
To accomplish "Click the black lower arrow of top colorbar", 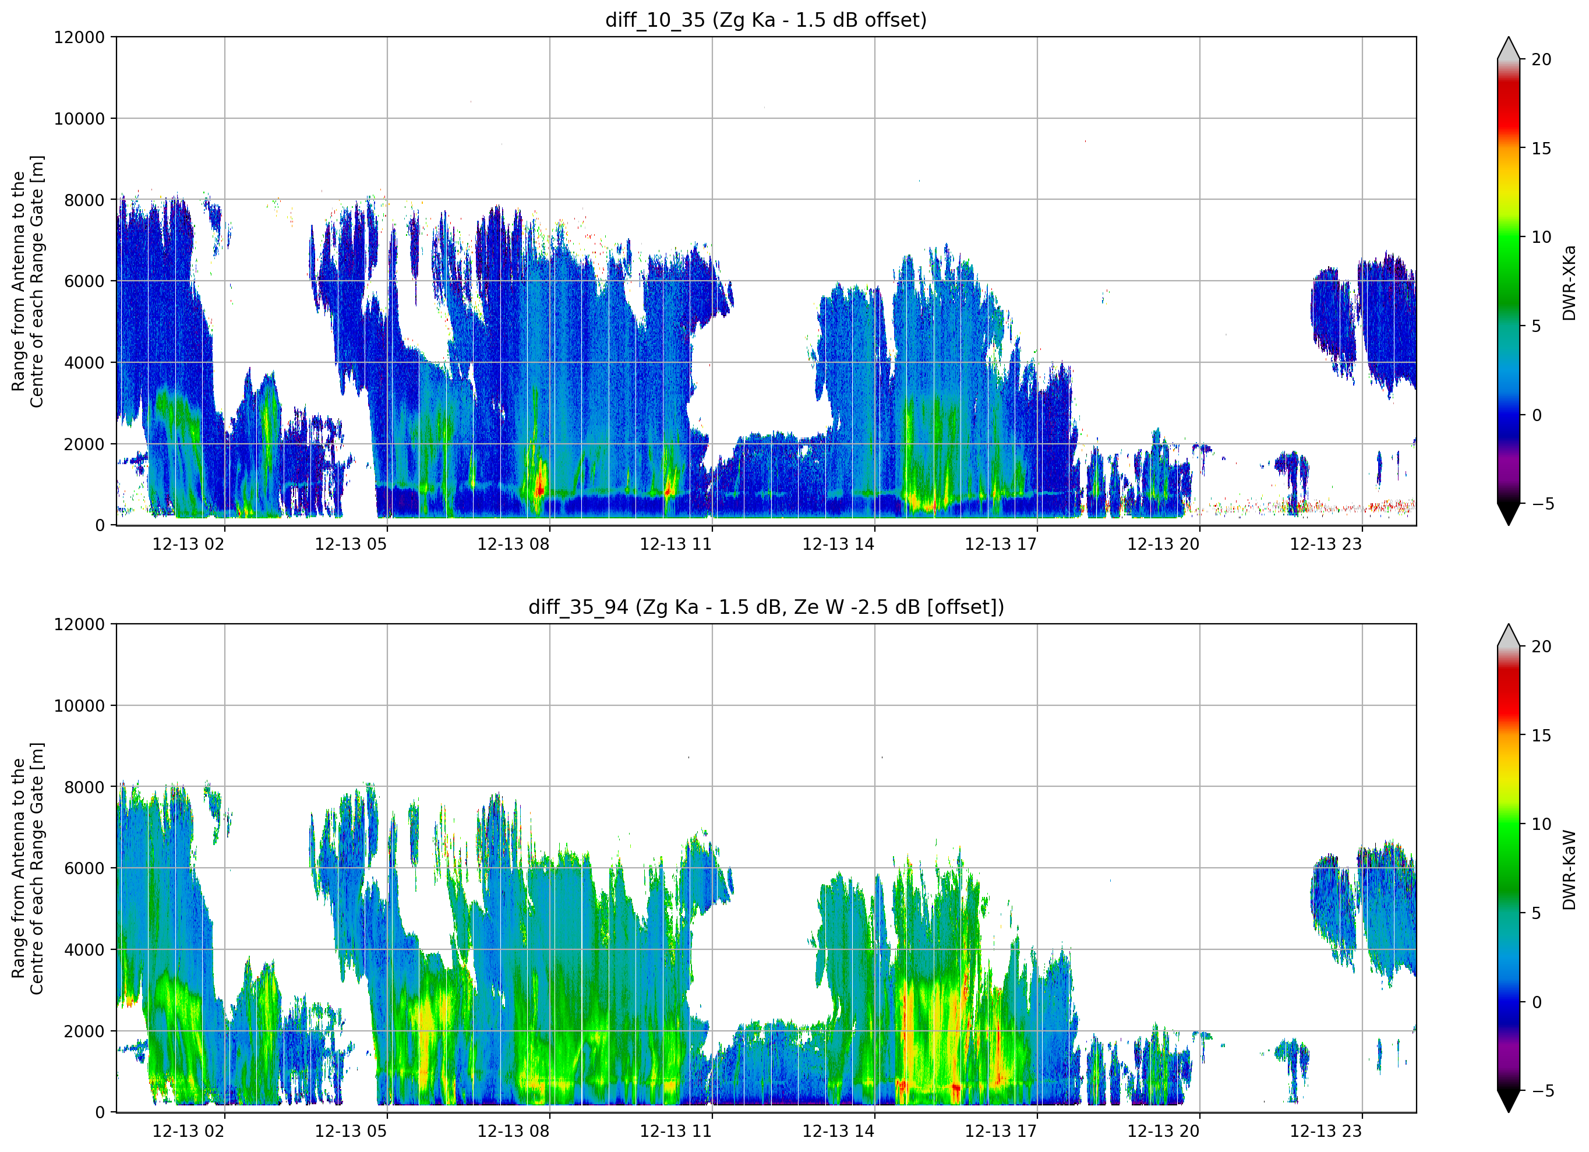I will point(1509,514).
